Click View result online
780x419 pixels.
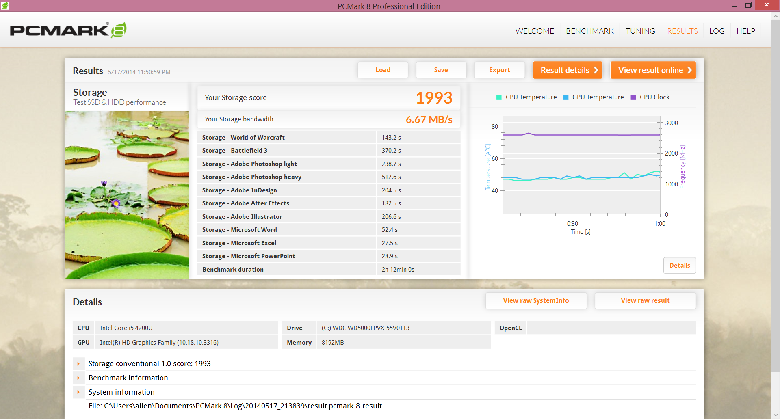(x=653, y=70)
